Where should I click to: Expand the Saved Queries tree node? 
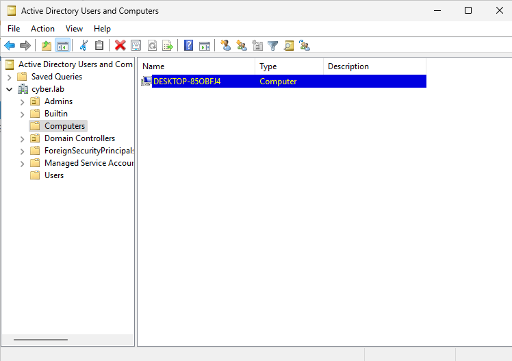coord(10,77)
